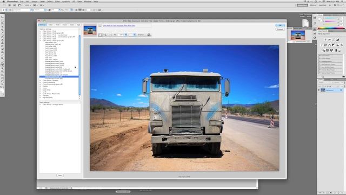Click the icon right of the Original button

149,35
